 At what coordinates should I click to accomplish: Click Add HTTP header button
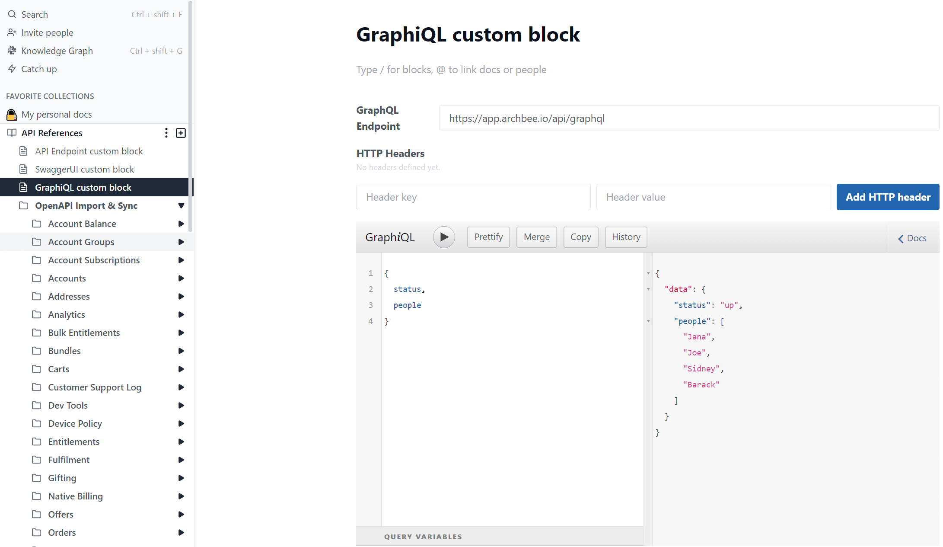coord(888,197)
